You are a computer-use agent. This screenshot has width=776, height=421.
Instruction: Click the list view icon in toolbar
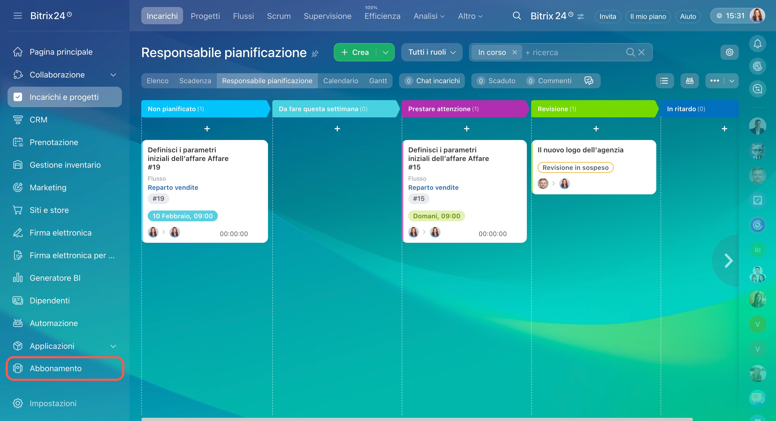click(x=664, y=80)
